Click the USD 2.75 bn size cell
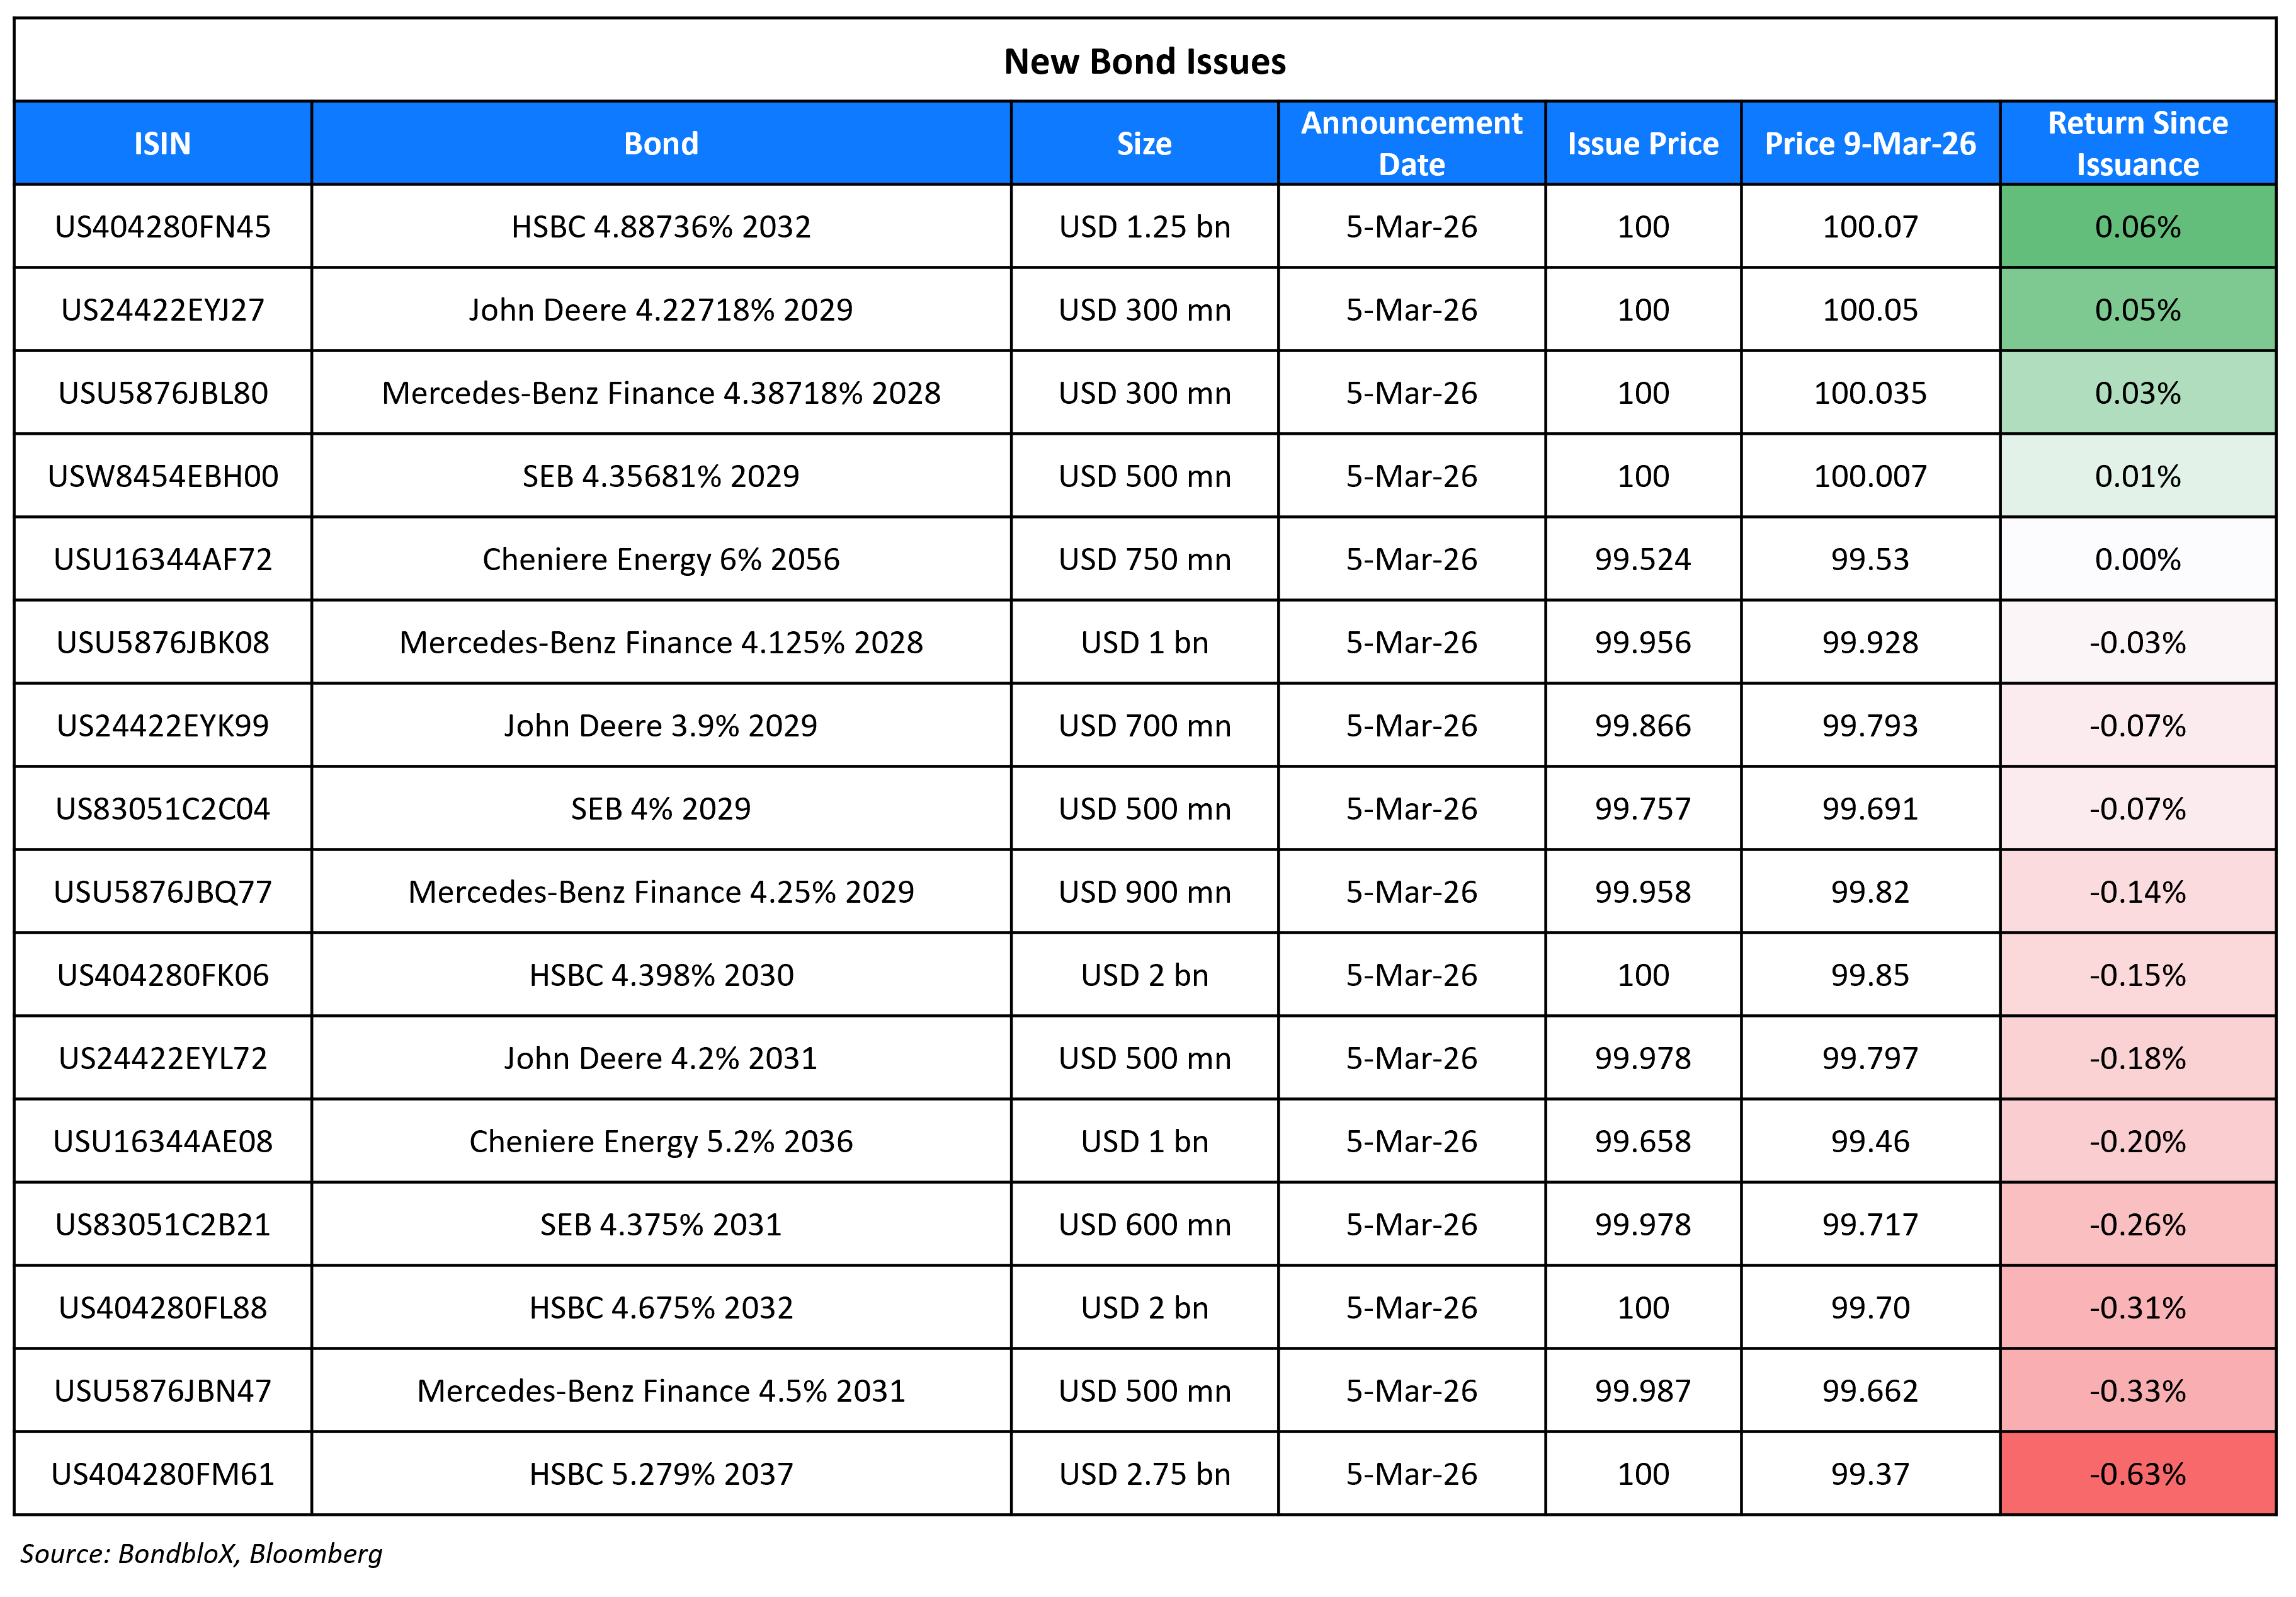 point(1143,1474)
